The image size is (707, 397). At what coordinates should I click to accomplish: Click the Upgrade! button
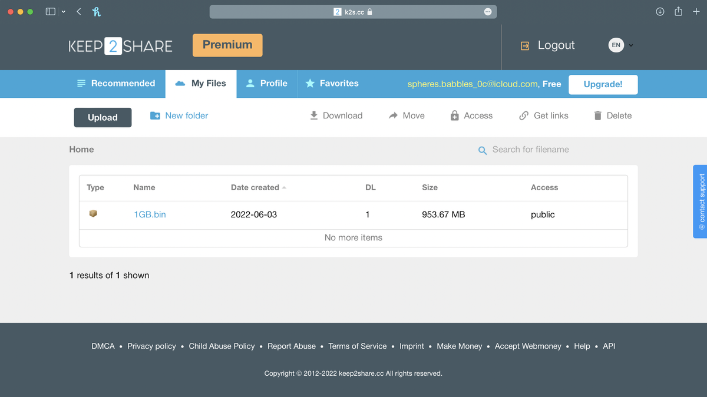(603, 84)
